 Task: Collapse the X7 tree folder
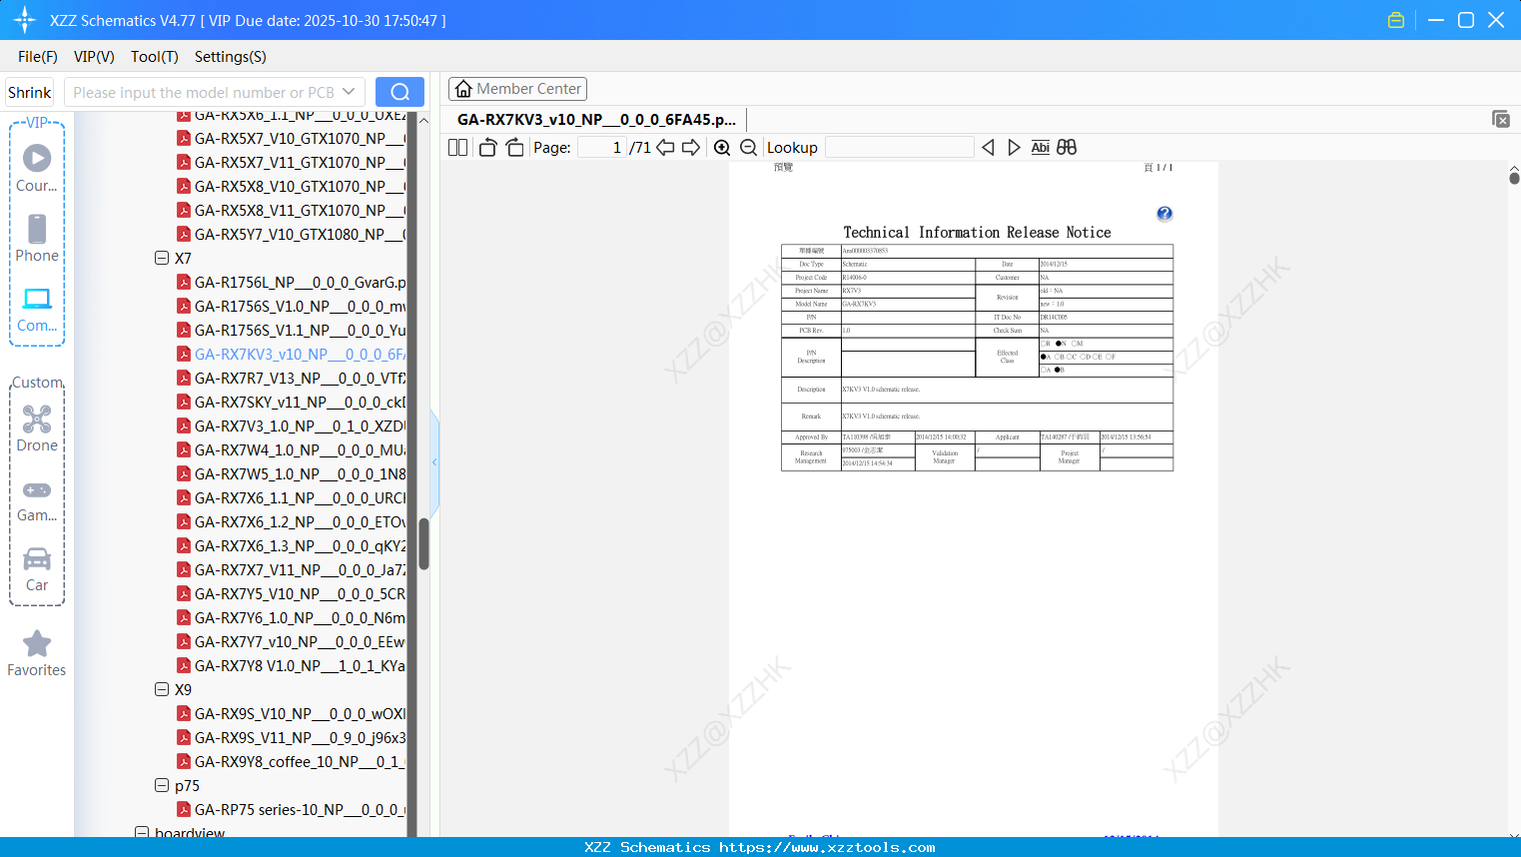click(162, 258)
